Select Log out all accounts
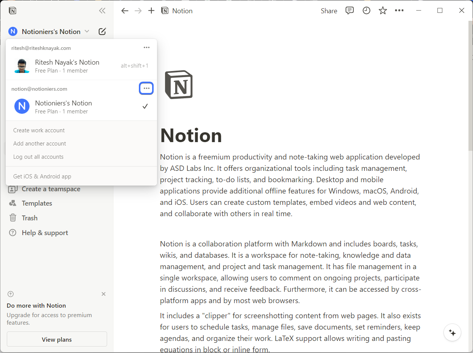This screenshot has height=353, width=473. tap(38, 157)
